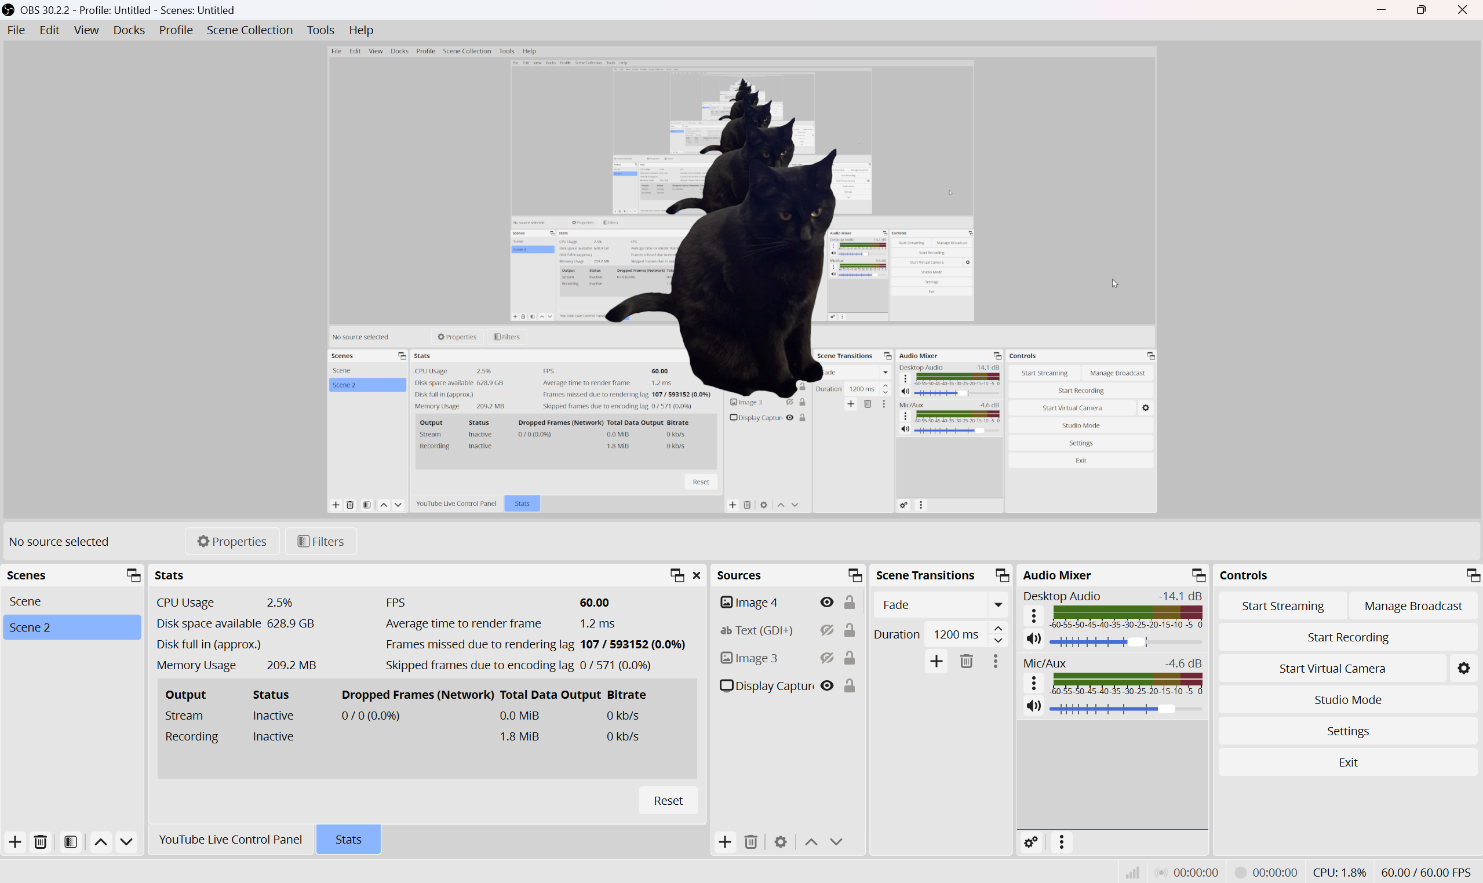Screen dimensions: 1483x883
Task: Open Settings from Controls dock
Action: pos(1348,731)
